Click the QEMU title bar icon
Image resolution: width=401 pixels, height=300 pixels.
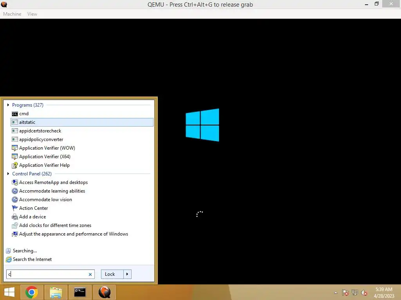[4, 4]
